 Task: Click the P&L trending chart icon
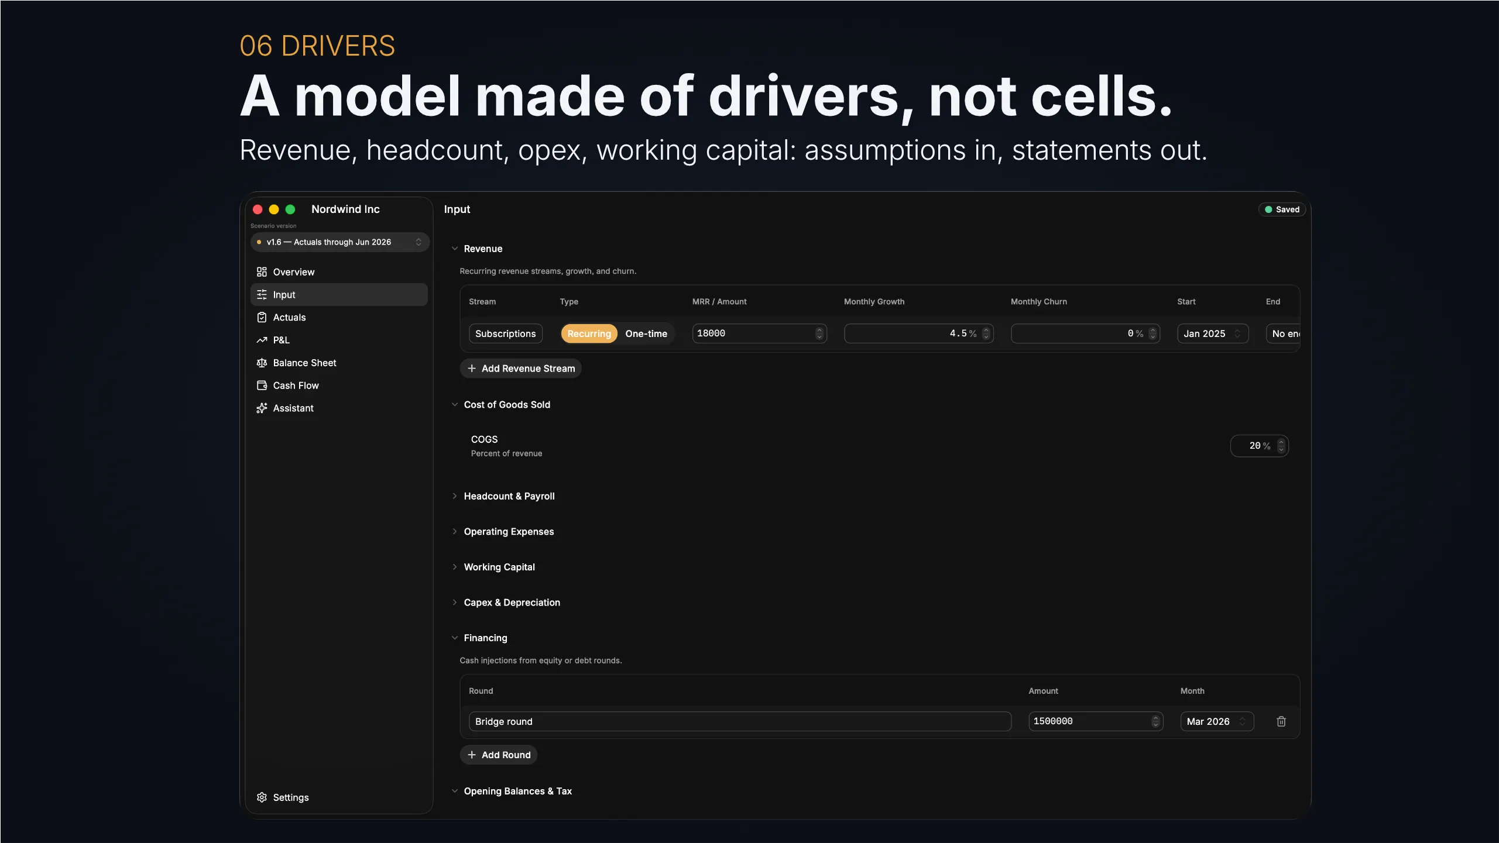pyautogui.click(x=262, y=340)
